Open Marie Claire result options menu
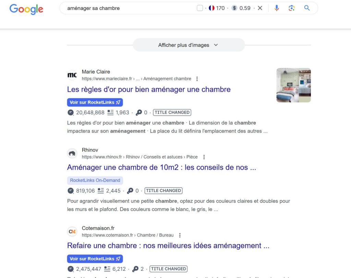The width and height of the screenshot is (351, 278). click(197, 79)
